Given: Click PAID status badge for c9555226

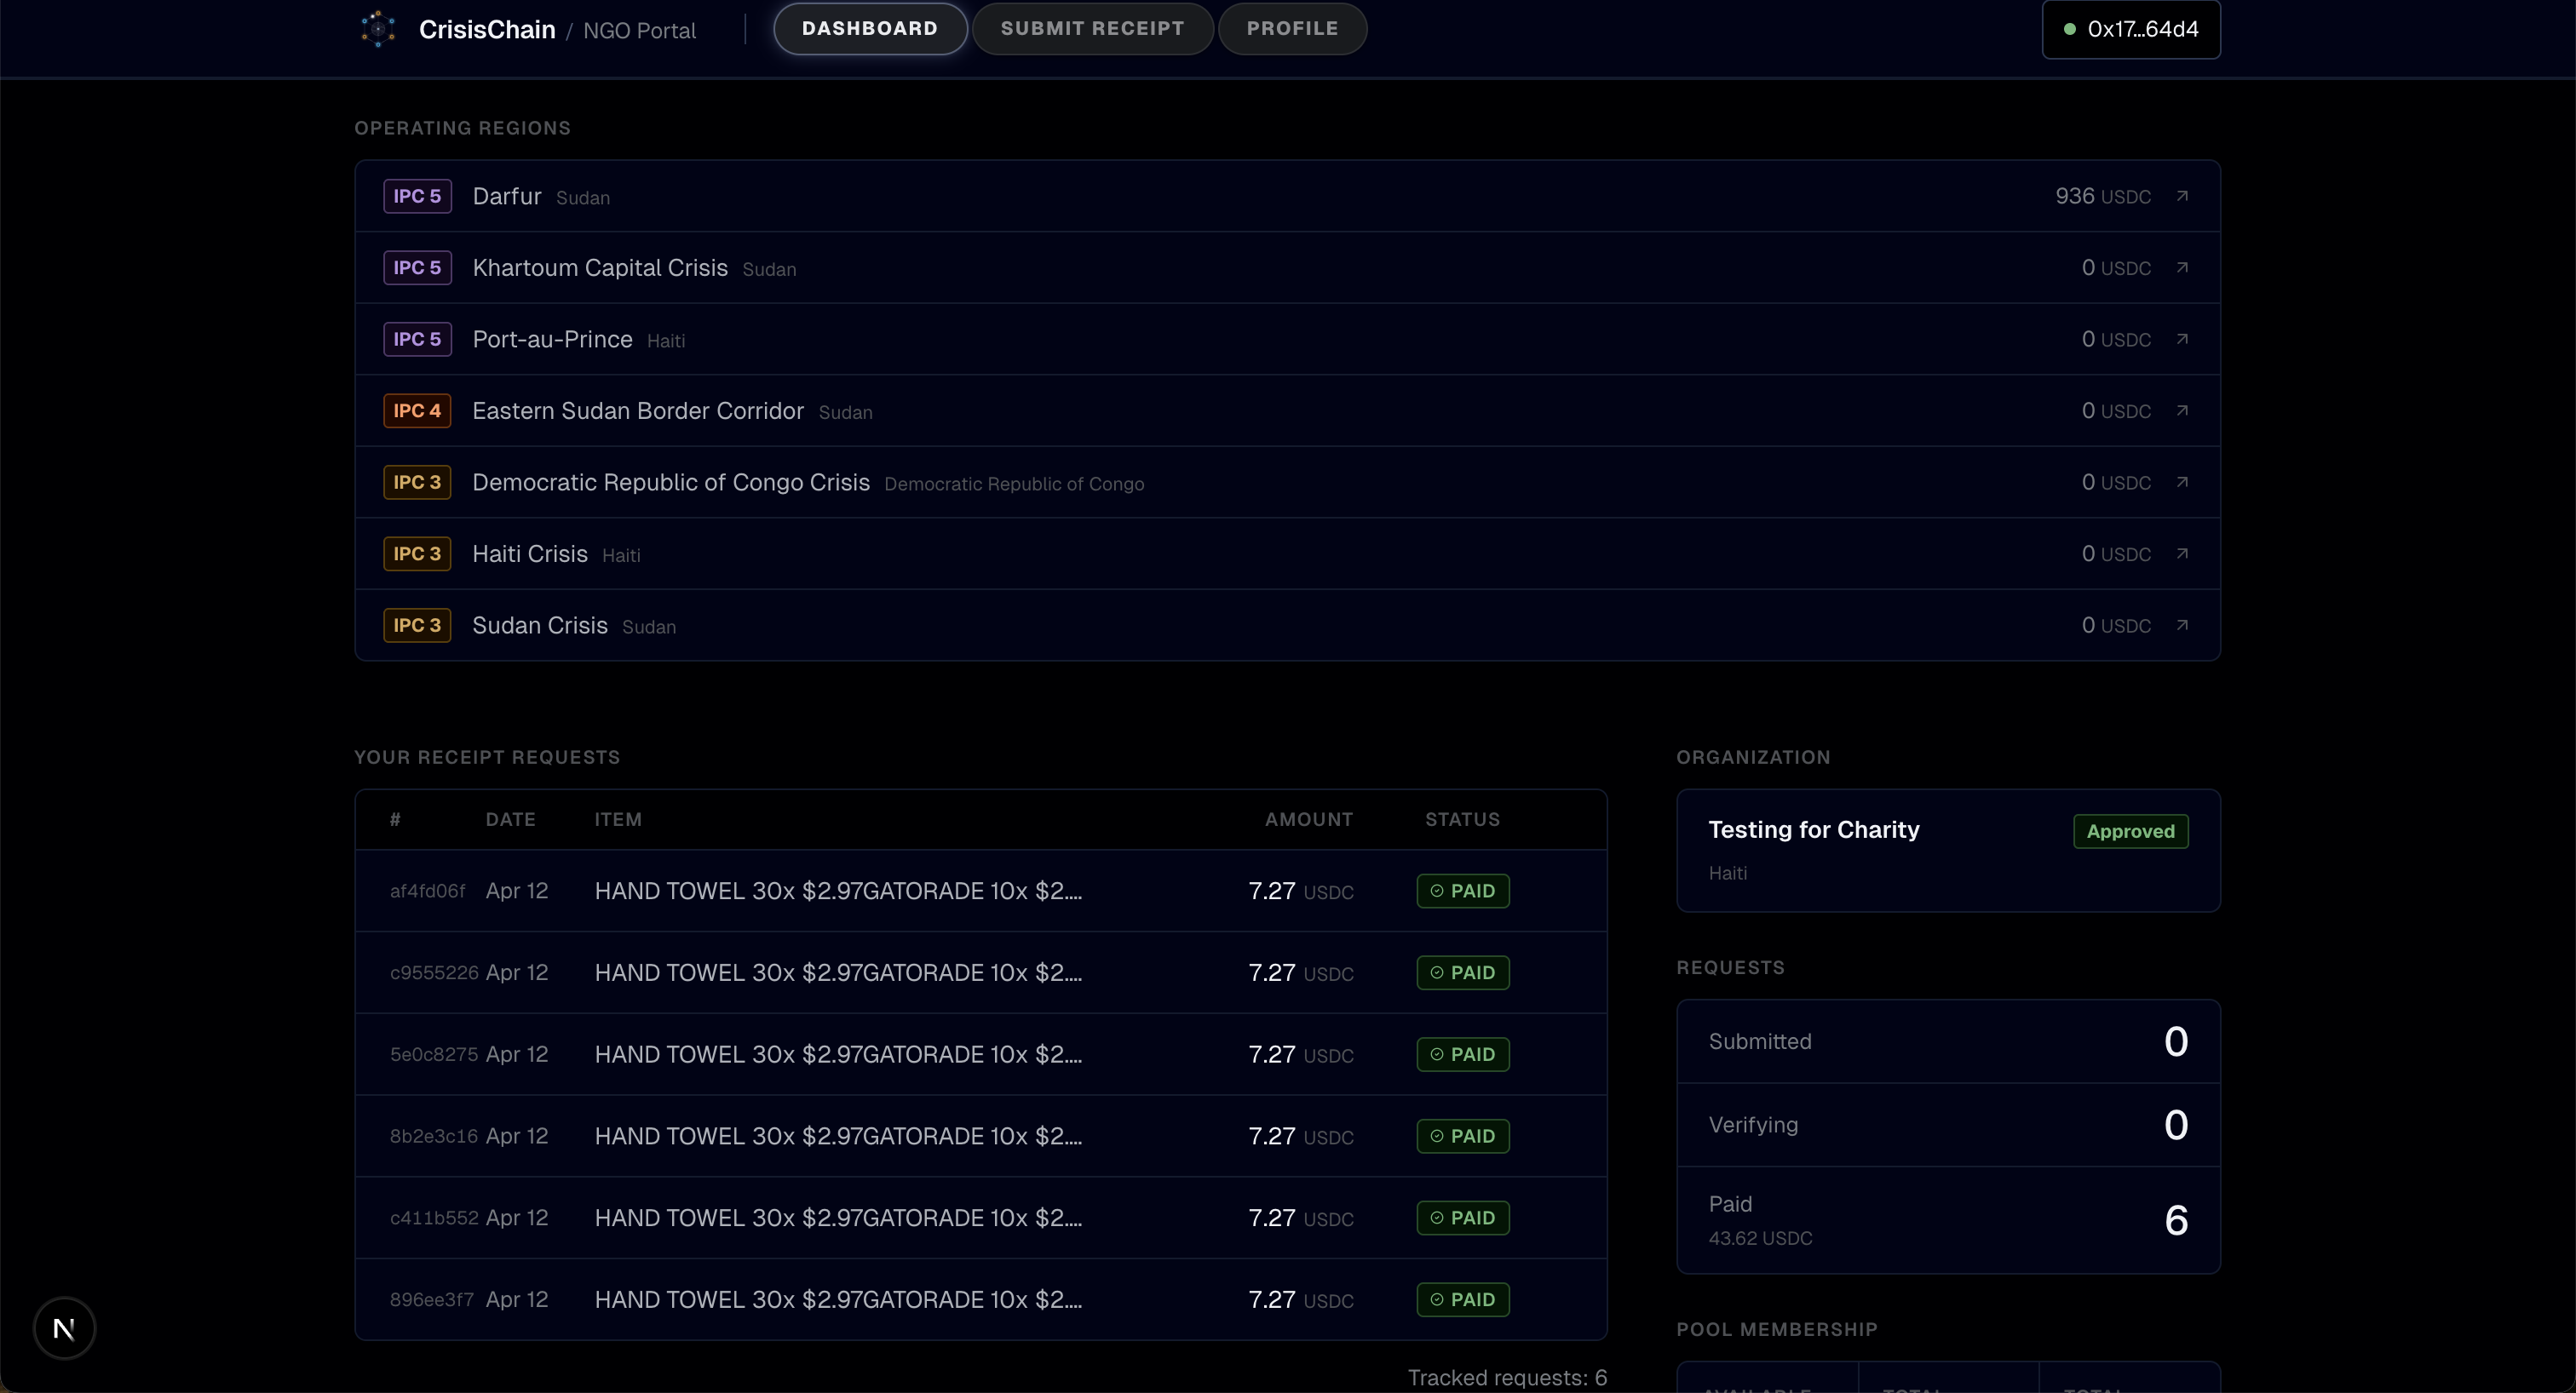Looking at the screenshot, I should pyautogui.click(x=1462, y=972).
